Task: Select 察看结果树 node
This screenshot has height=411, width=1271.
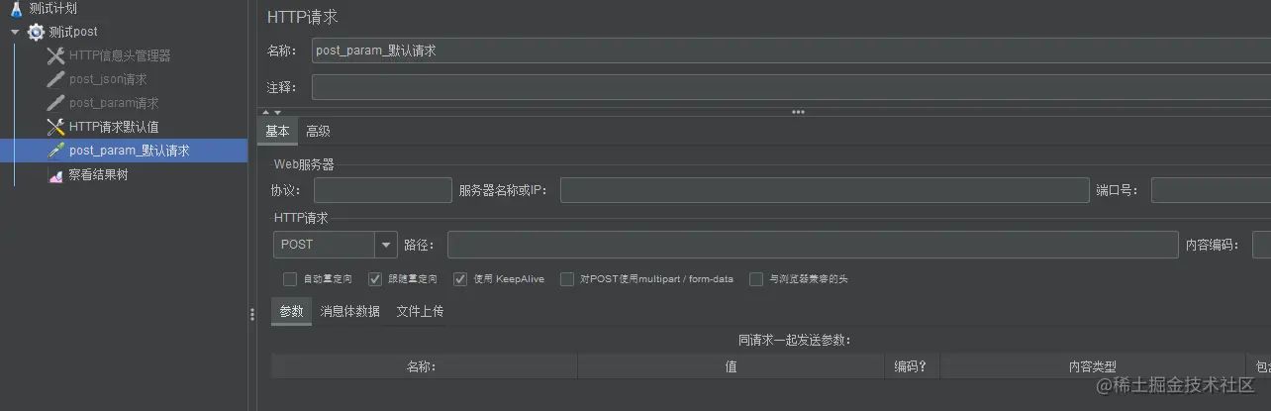Action: click(98, 175)
